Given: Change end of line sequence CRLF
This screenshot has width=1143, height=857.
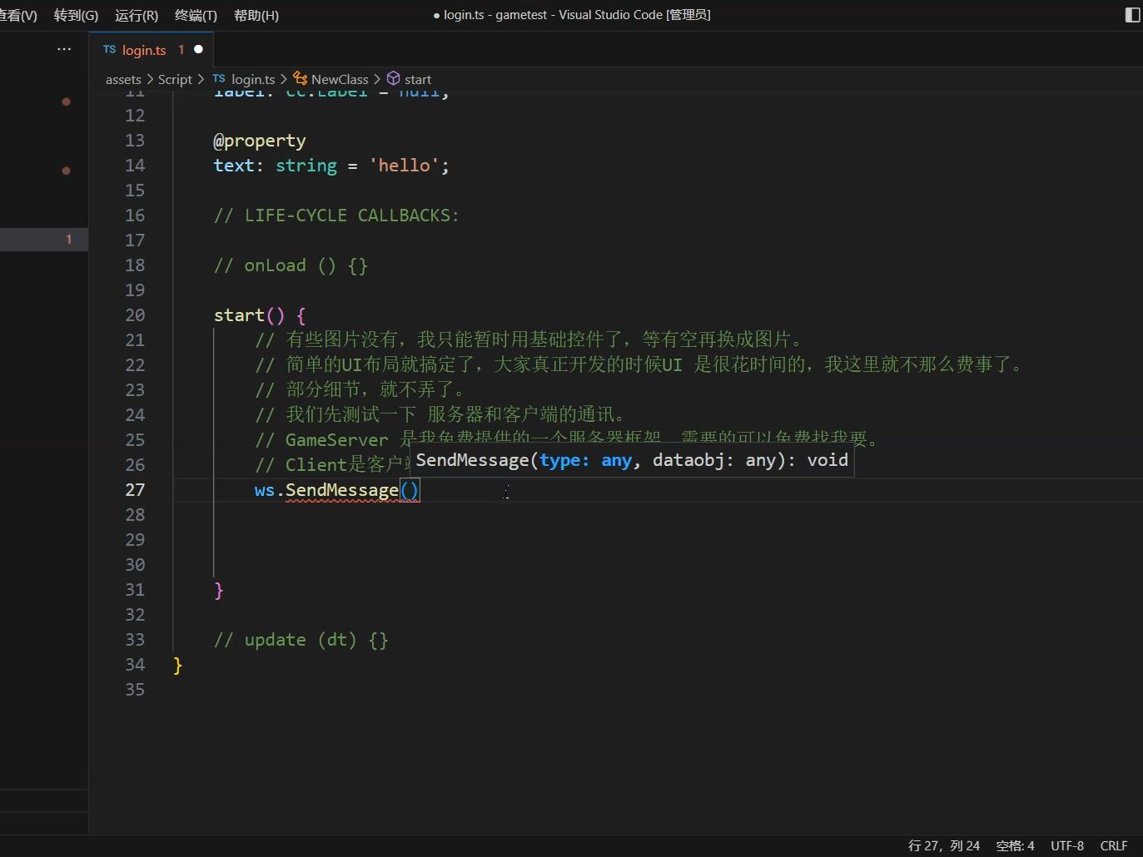Looking at the screenshot, I should click(1114, 845).
